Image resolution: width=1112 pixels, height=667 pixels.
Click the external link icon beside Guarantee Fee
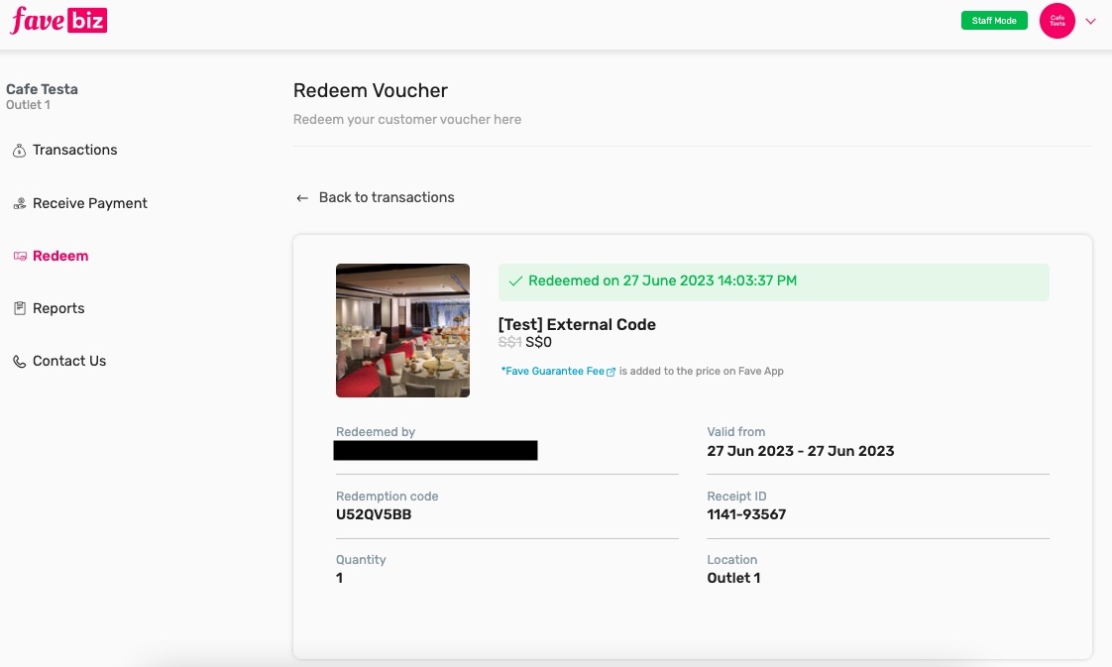611,372
